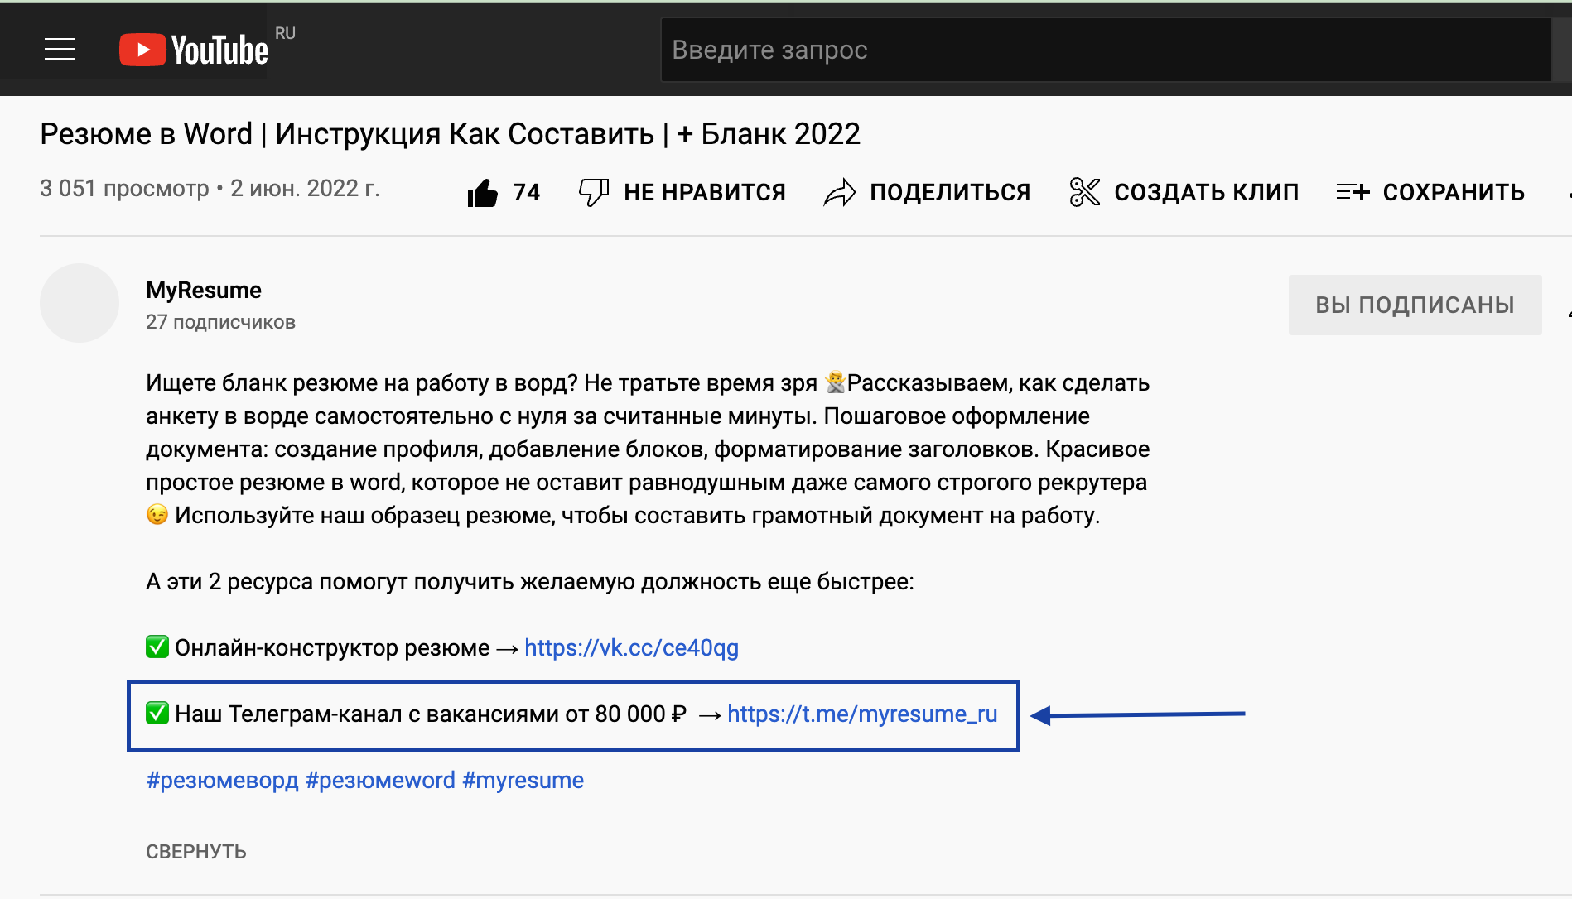Click the share arrow icon
The height and width of the screenshot is (899, 1572).
tap(840, 193)
